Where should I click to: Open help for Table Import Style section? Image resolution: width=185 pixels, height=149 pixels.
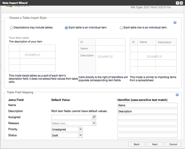click(175, 23)
